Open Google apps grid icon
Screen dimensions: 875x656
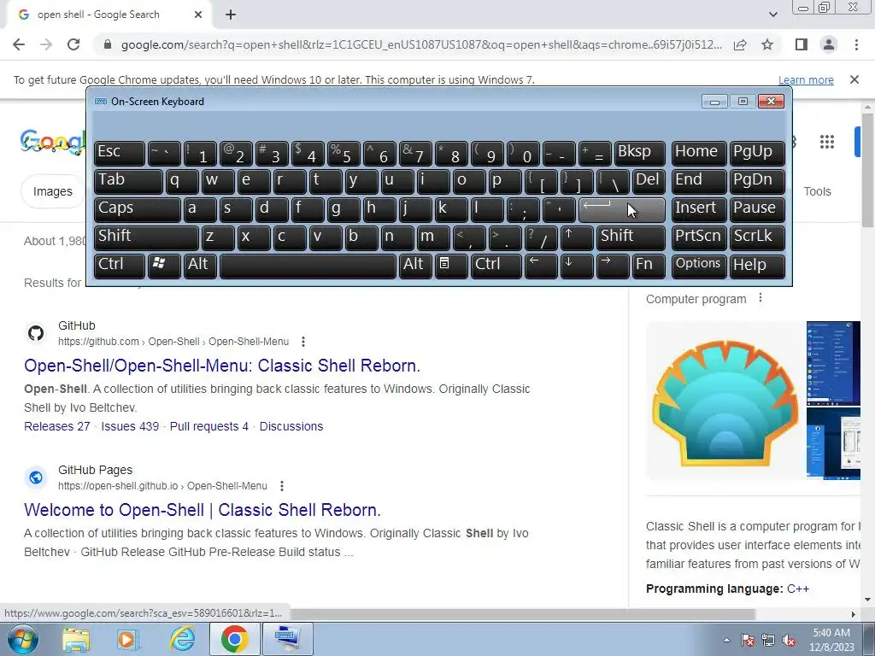[827, 142]
